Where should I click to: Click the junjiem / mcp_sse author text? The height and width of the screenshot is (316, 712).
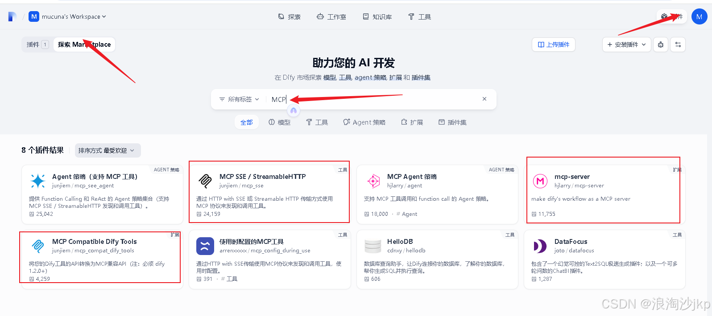point(241,186)
